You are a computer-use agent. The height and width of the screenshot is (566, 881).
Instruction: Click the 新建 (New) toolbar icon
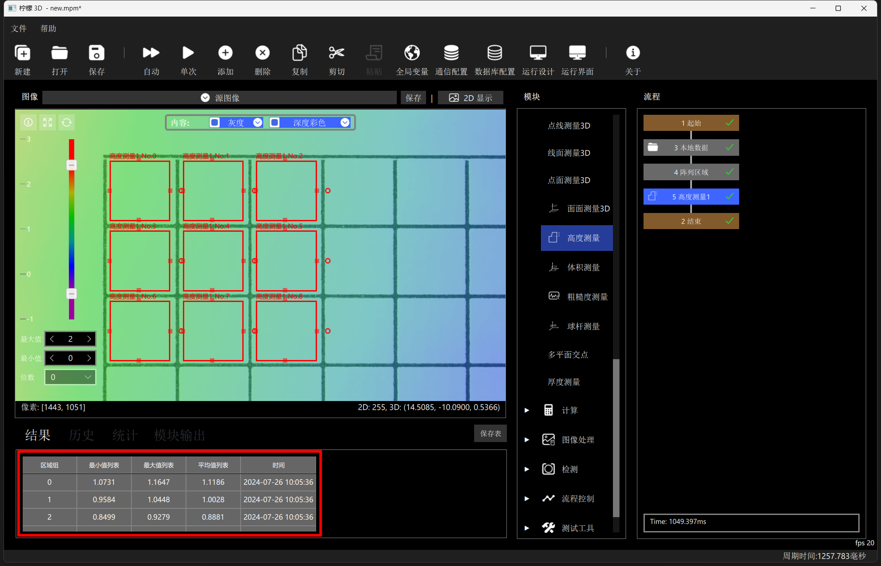[23, 53]
